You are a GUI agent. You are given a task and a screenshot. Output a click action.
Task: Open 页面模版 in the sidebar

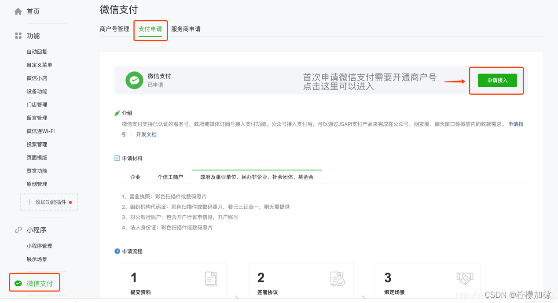(37, 157)
